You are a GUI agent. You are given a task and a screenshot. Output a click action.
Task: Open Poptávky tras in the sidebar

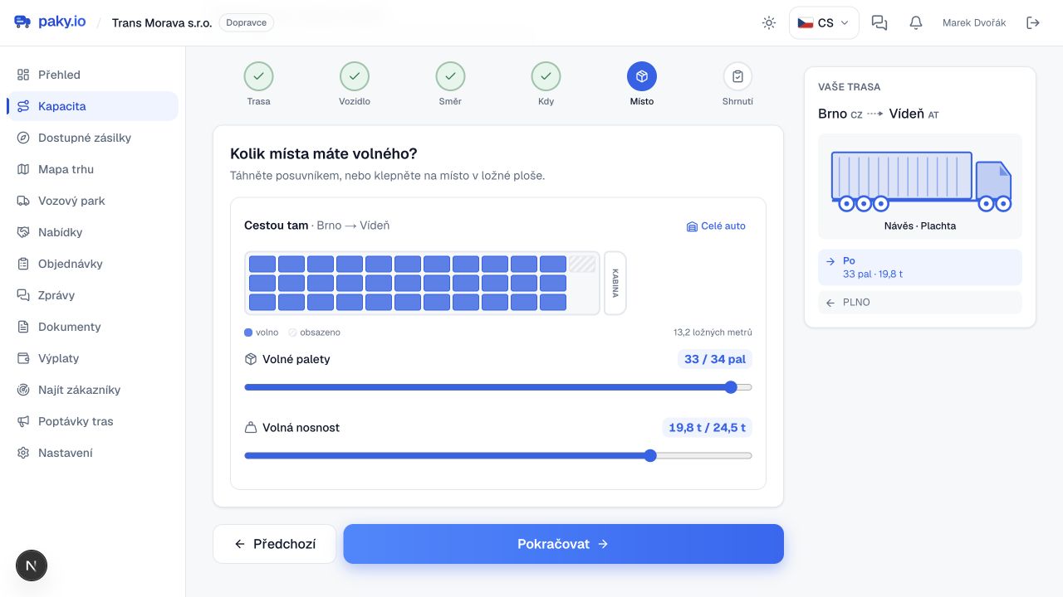point(92,421)
